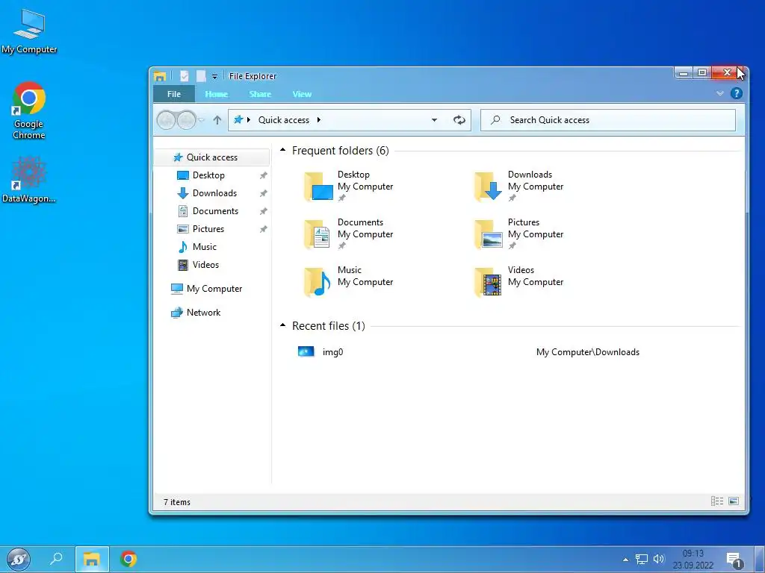
Task: Switch to Details view in status bar
Action: [x=717, y=501]
